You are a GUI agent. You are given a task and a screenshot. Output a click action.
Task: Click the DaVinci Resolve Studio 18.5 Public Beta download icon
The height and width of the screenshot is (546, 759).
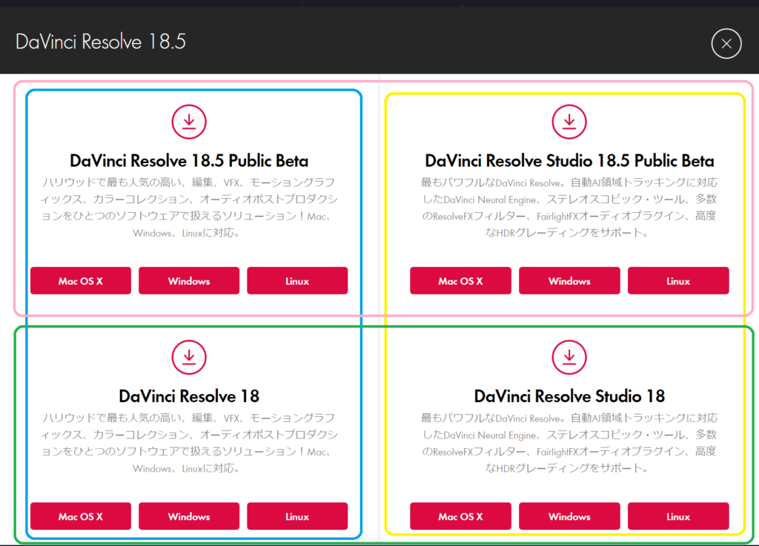coord(569,122)
